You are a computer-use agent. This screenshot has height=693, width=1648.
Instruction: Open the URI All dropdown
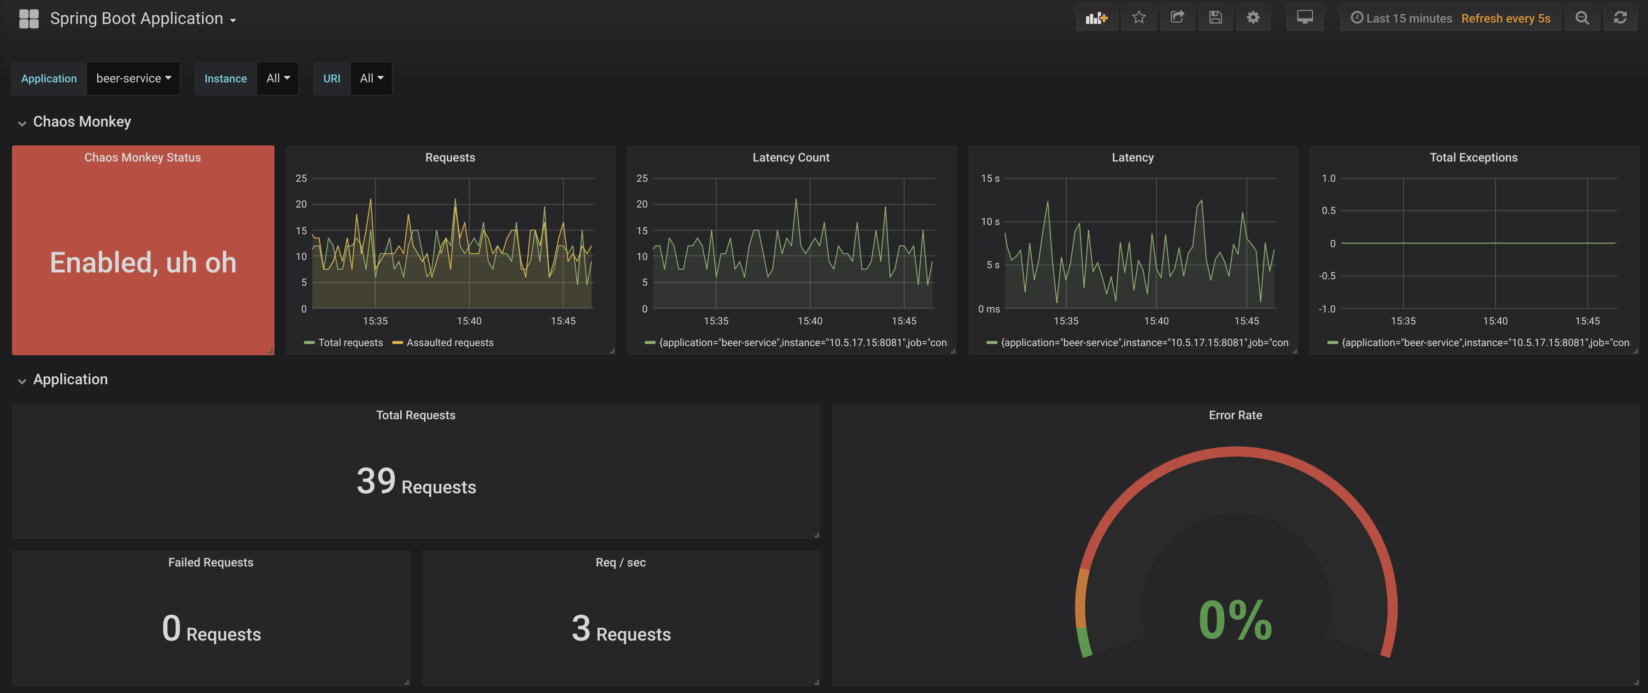tap(371, 78)
